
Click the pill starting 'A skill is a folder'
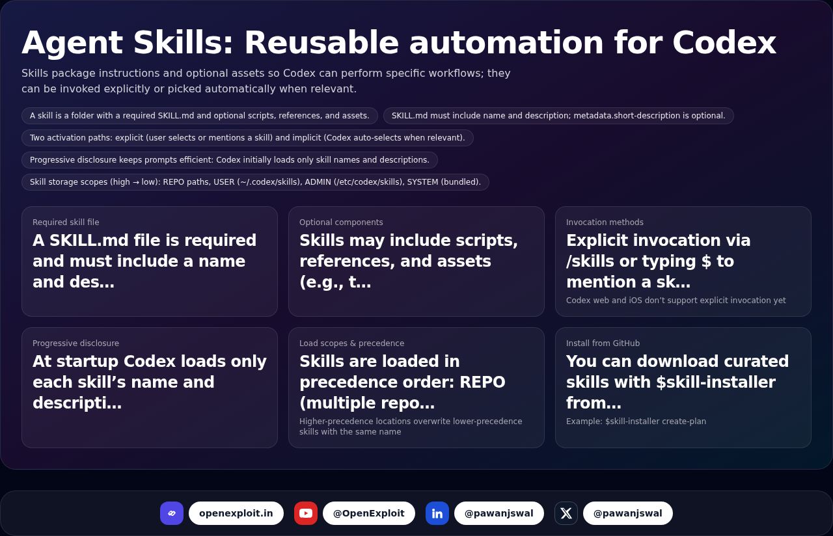click(200, 116)
